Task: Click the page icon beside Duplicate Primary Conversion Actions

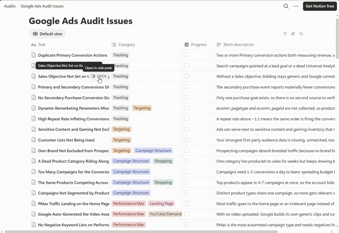Action: tap(34, 55)
